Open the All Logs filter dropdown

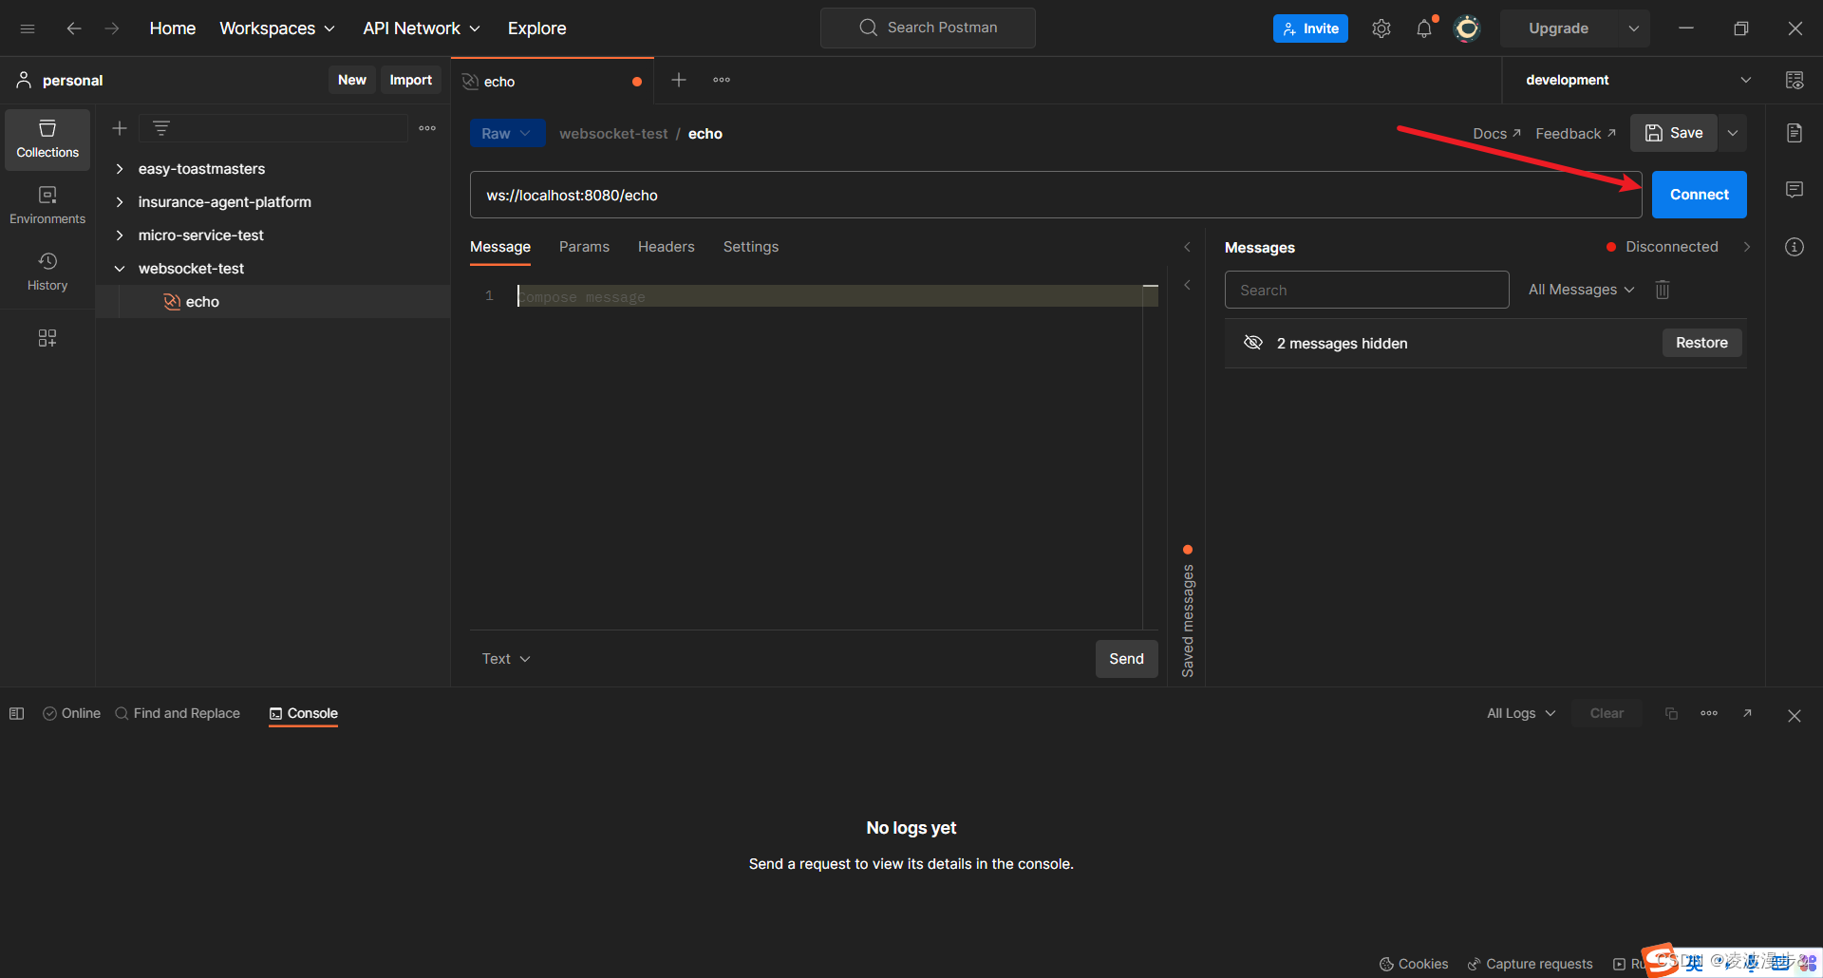1521,714
